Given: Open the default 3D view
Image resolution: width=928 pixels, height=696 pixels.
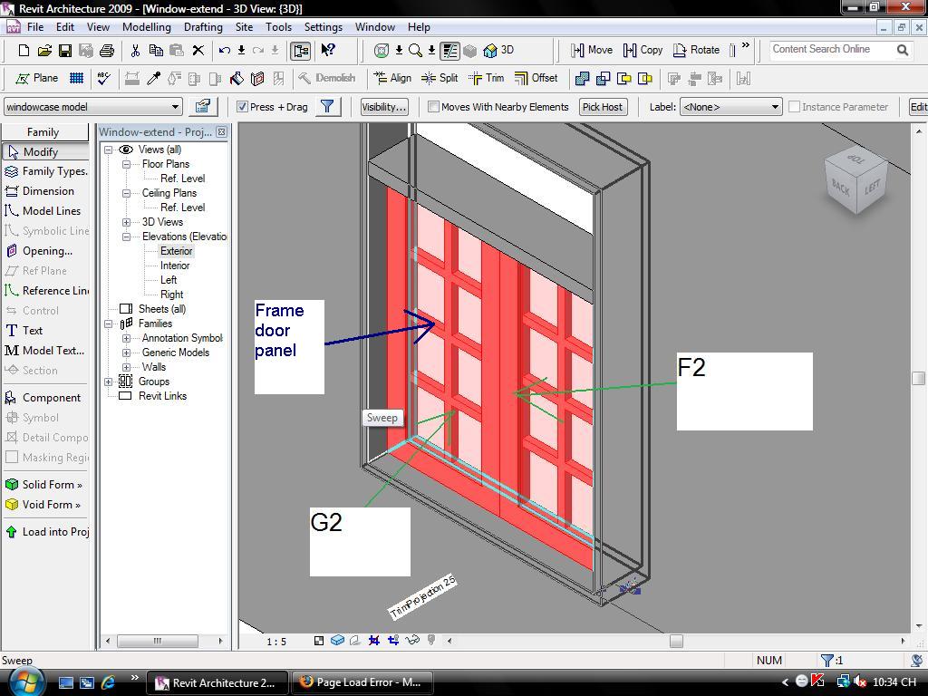Looking at the screenshot, I should point(498,51).
